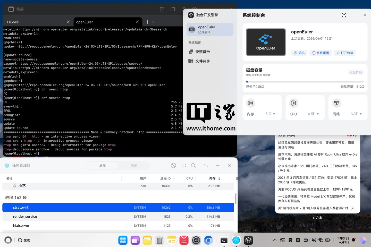Screen dimensions: 371x247
Task: Click the end process icon in task manager
Action: click(x=173, y=165)
